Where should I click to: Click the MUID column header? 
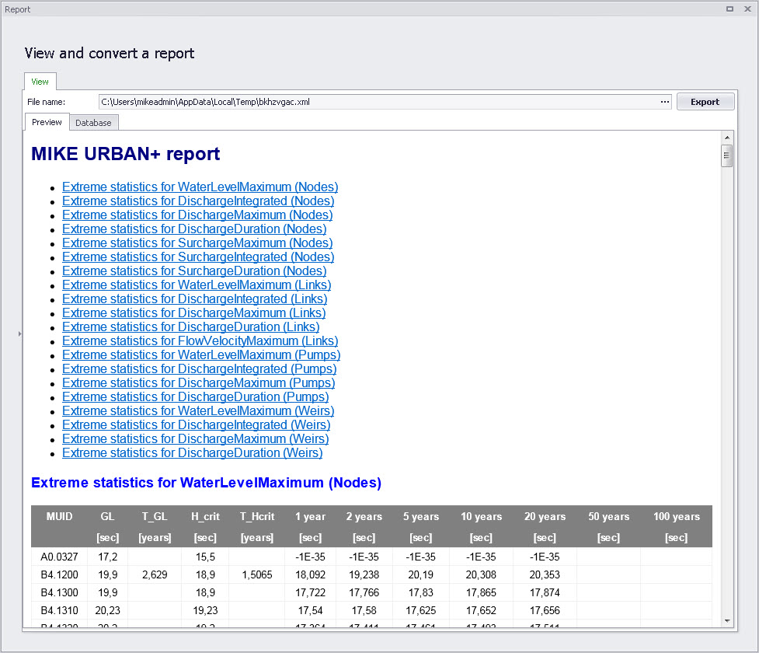(59, 517)
